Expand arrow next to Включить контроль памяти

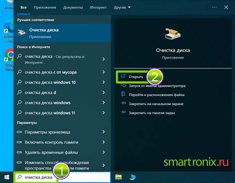coord(104,142)
